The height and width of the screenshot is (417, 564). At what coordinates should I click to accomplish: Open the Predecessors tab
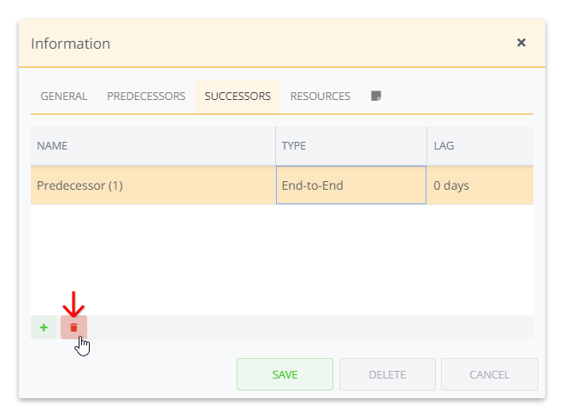(x=146, y=97)
